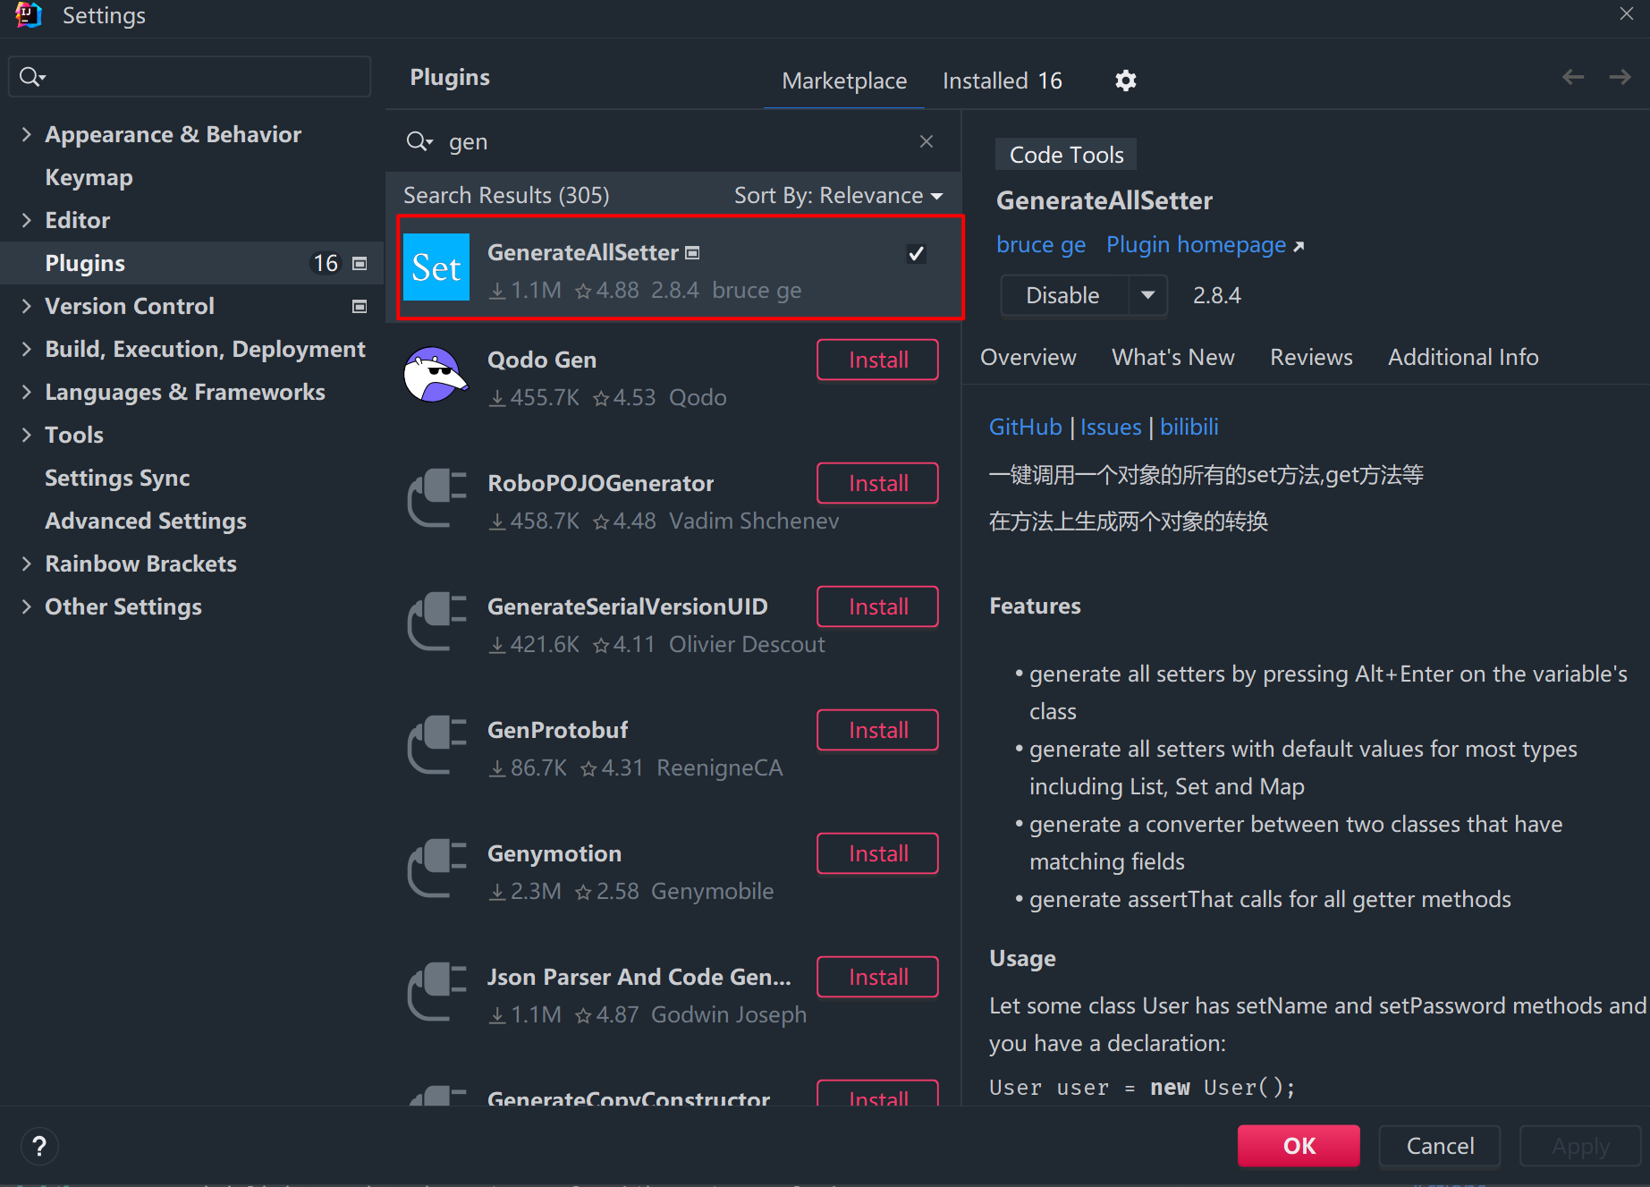Select Keymap in the settings tree
The image size is (1650, 1187).
pos(89,177)
